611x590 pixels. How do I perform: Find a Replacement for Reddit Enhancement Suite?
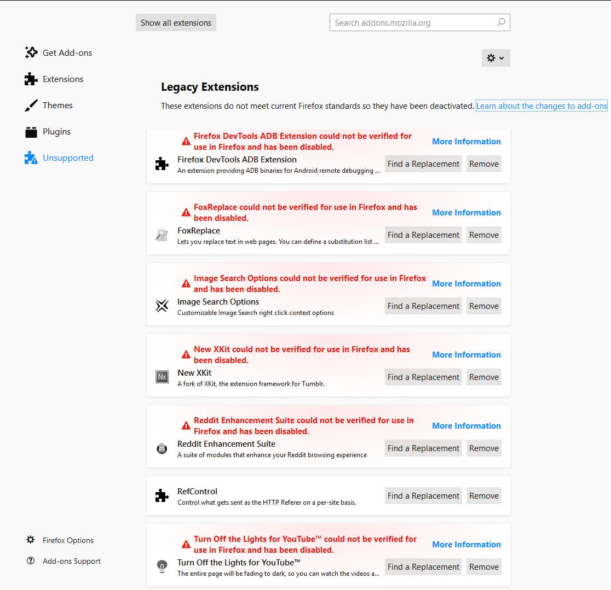[423, 448]
